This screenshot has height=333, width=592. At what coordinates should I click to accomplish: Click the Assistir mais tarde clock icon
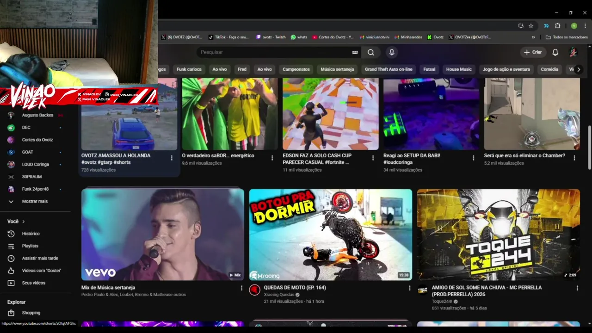click(x=11, y=258)
